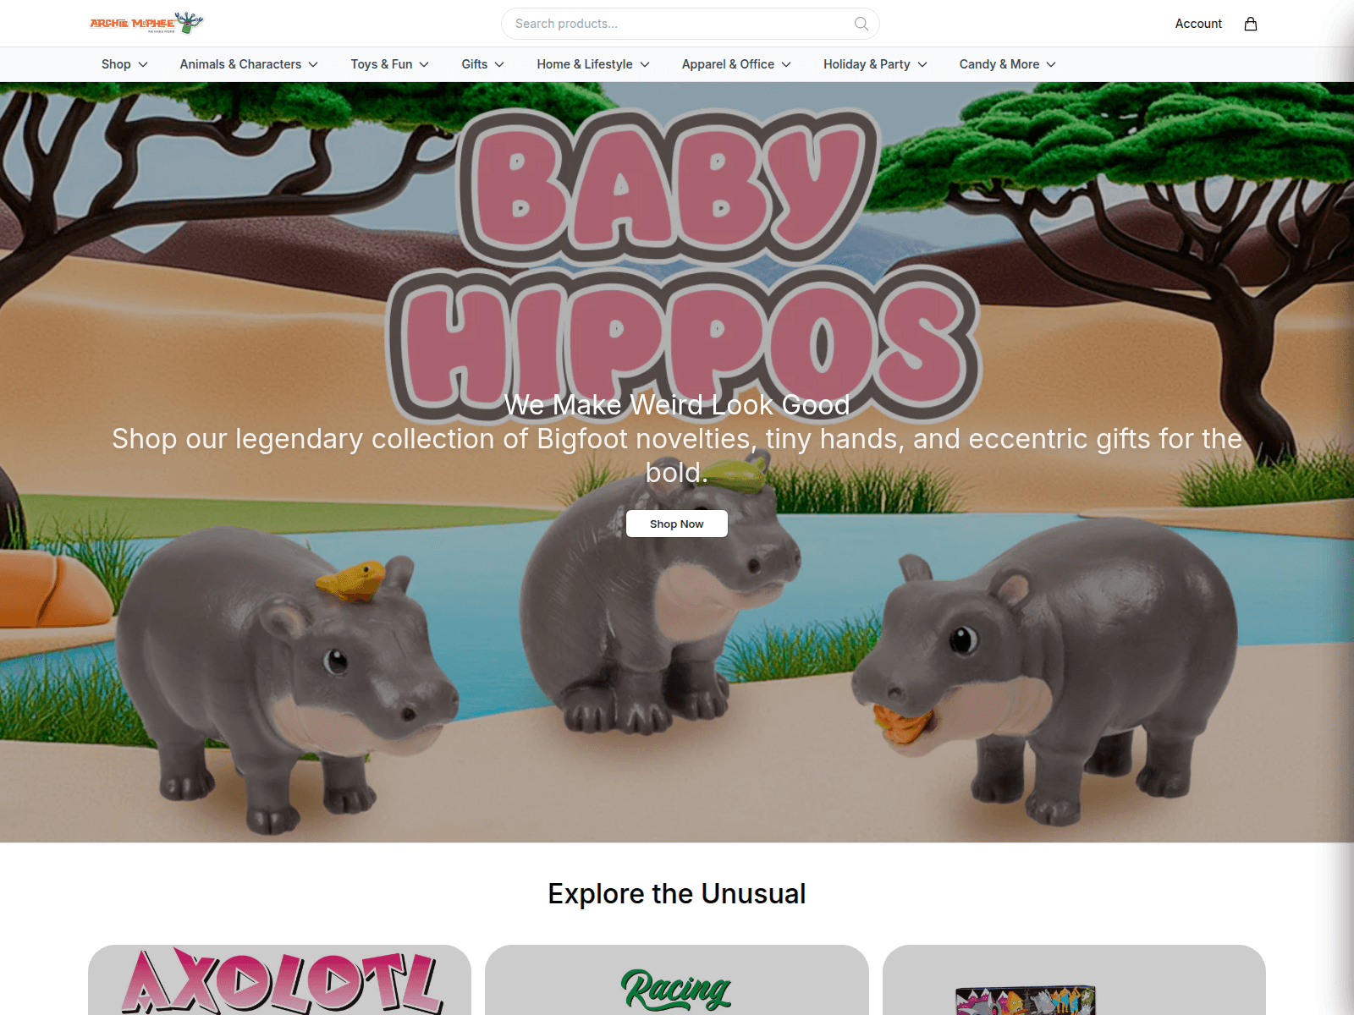Click the Shop Now button

(677, 524)
